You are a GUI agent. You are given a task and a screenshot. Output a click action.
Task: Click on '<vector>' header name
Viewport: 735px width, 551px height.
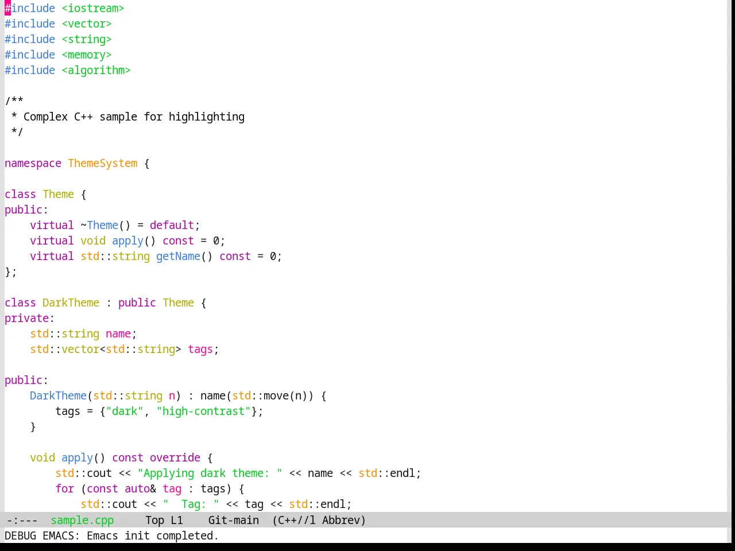[x=87, y=24]
